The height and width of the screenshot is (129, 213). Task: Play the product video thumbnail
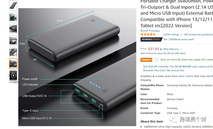[13, 75]
